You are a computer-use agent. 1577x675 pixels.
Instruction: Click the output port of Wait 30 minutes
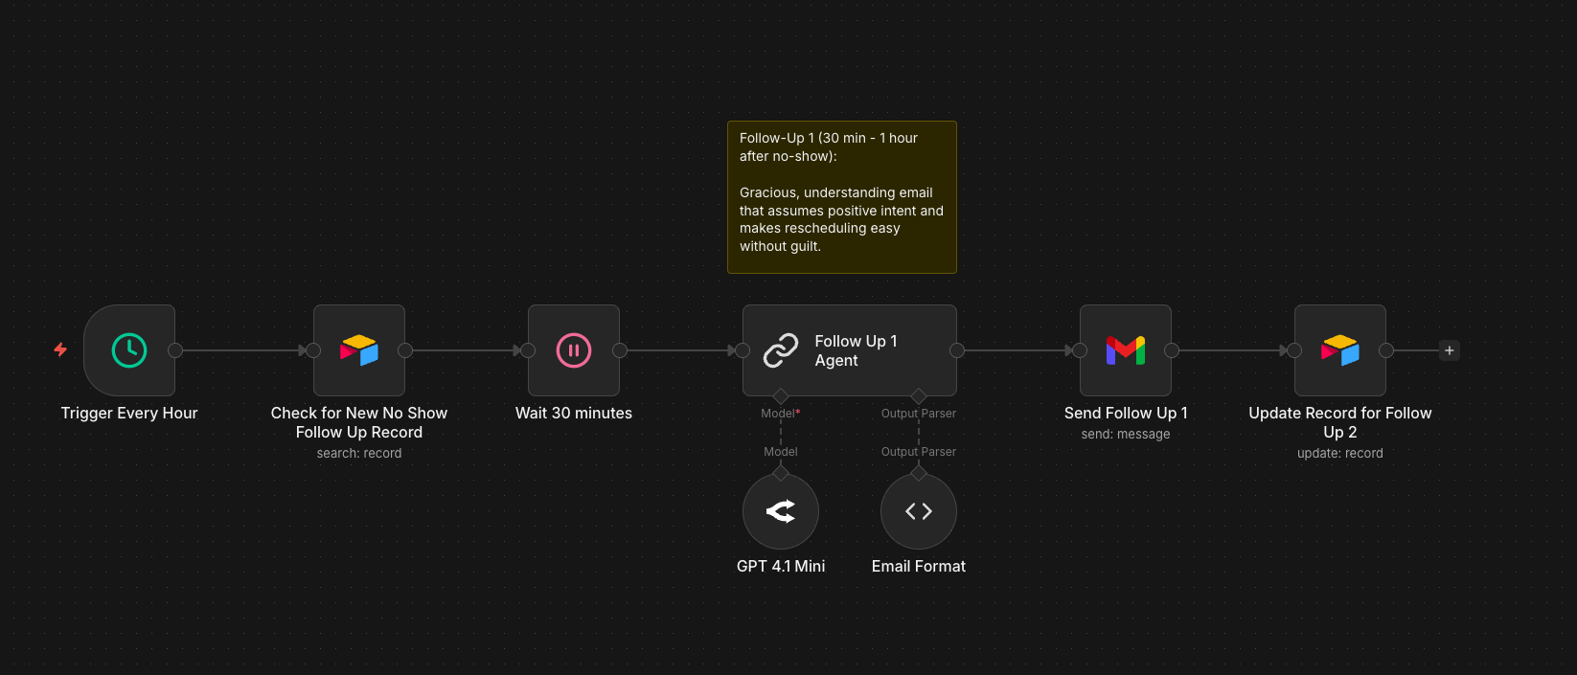point(620,350)
